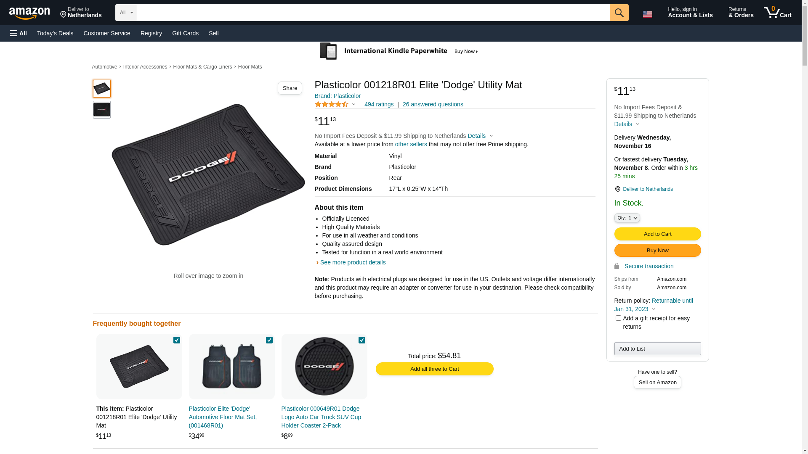The height and width of the screenshot is (454, 808).
Task: Click into the search input field
Action: 373,13
